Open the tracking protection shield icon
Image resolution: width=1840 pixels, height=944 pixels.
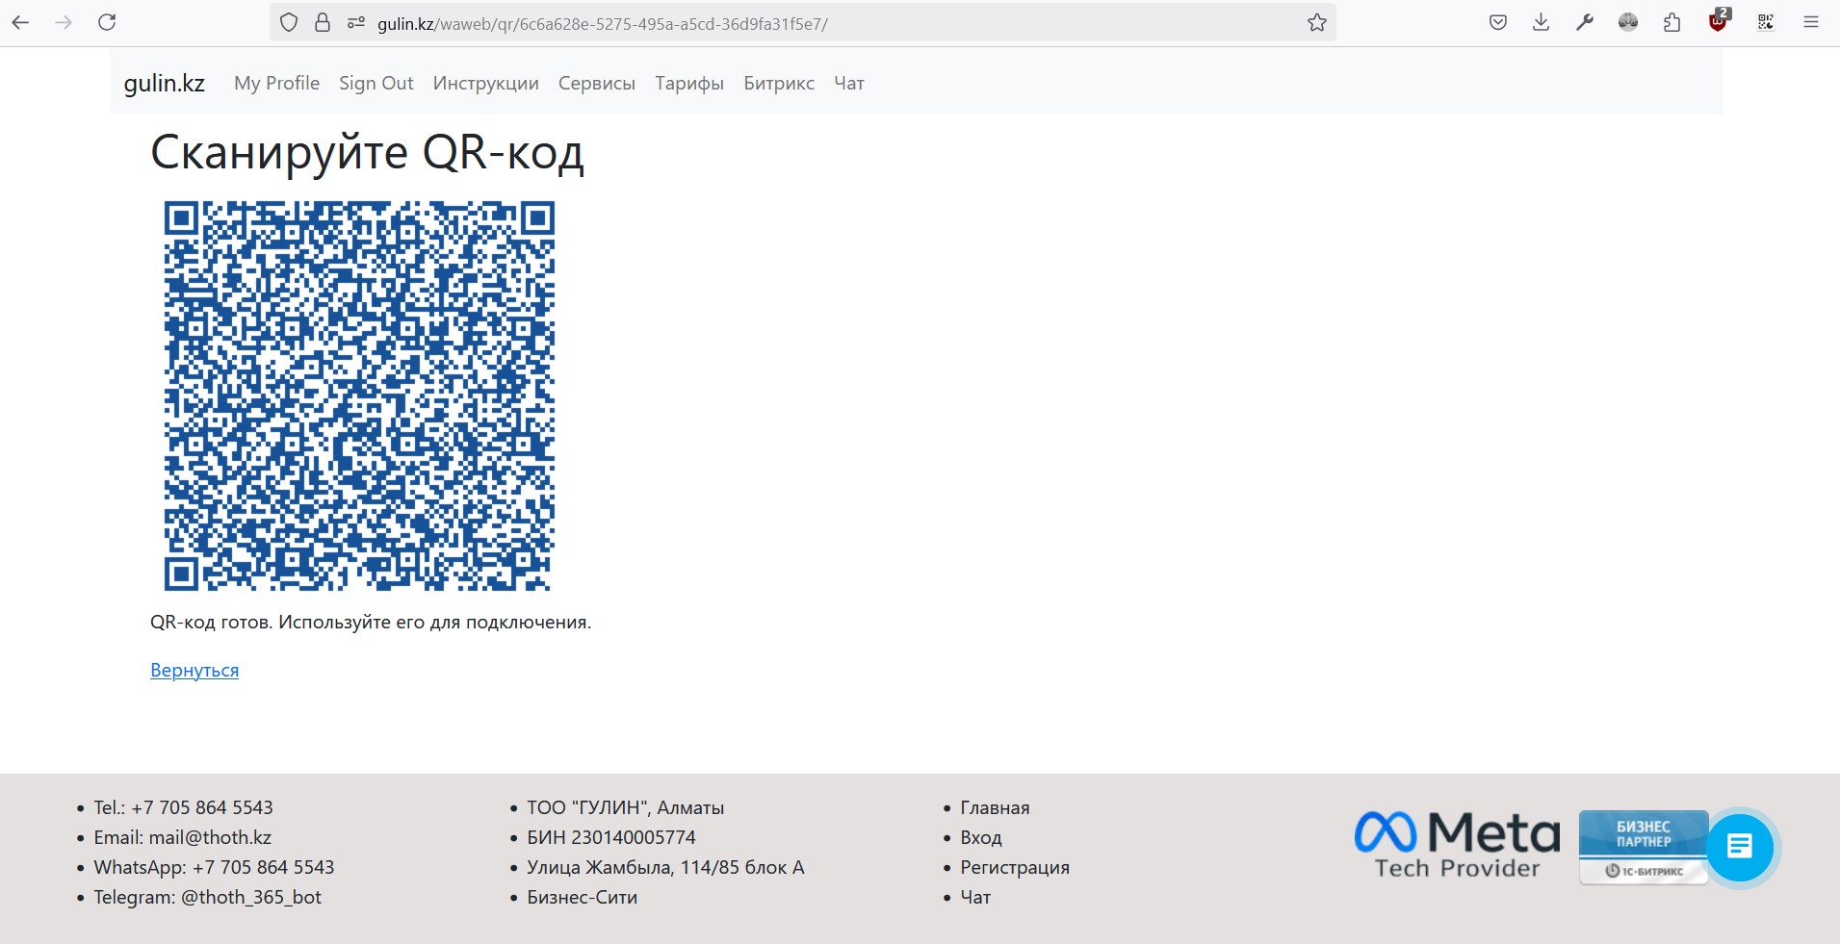[289, 22]
